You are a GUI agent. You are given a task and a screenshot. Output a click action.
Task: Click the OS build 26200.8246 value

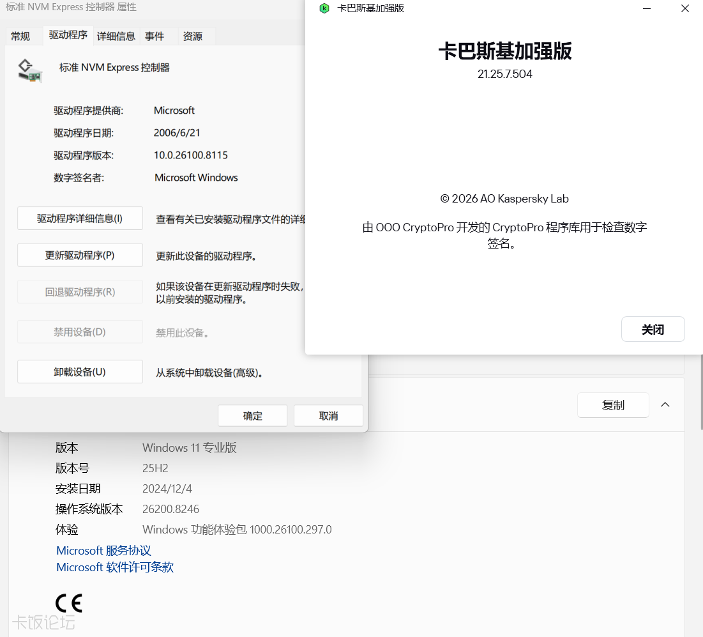click(171, 509)
